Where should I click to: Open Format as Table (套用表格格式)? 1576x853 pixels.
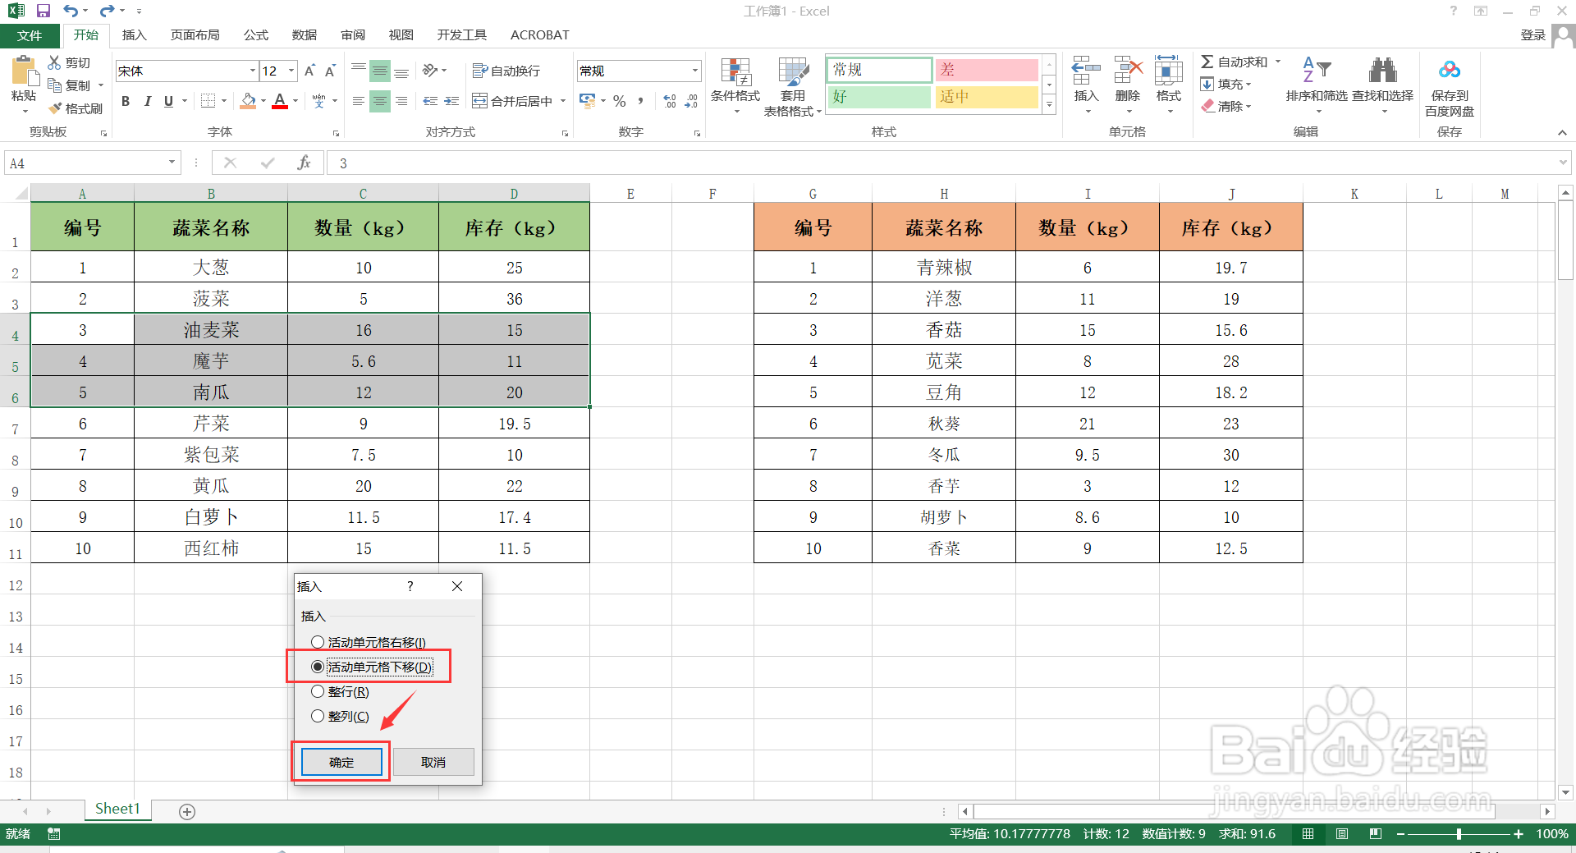coord(793,85)
